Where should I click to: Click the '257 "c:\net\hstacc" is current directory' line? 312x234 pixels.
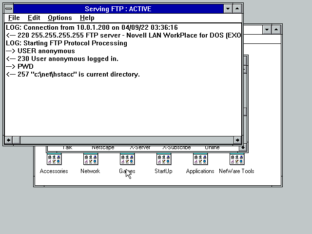[73, 75]
